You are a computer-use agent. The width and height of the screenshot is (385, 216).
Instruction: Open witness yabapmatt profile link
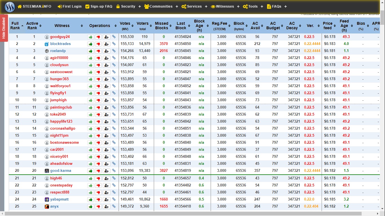tap(59, 199)
